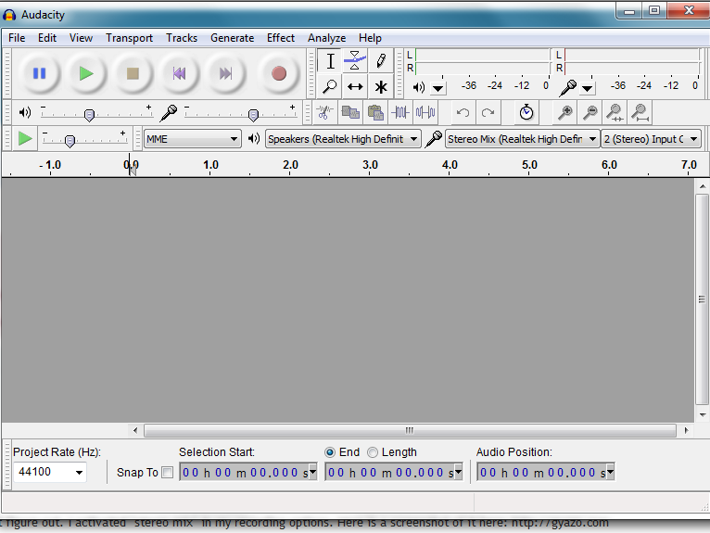This screenshot has height=533, width=710.
Task: Click the vertical scrollbar up arrow
Action: [703, 186]
